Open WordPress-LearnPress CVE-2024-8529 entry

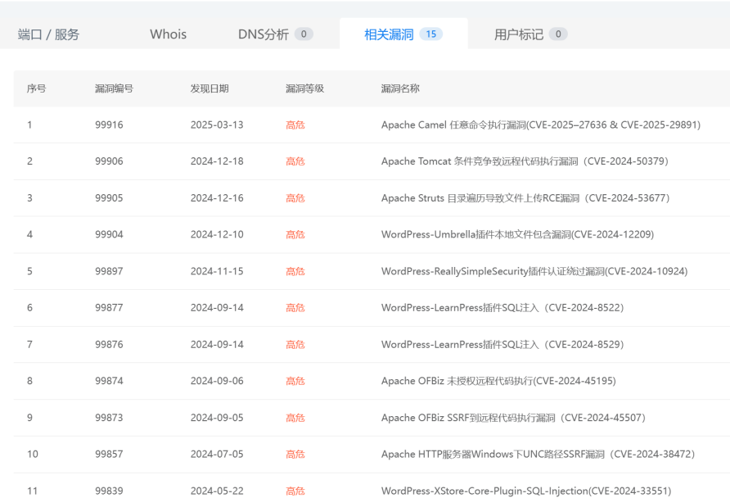[502, 344]
